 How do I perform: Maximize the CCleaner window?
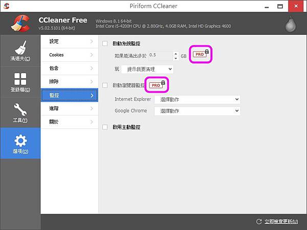tap(280, 7)
